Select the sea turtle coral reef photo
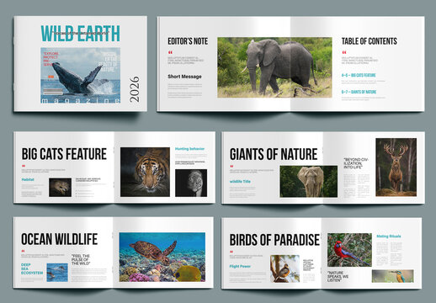436x303 pixels. [162, 257]
